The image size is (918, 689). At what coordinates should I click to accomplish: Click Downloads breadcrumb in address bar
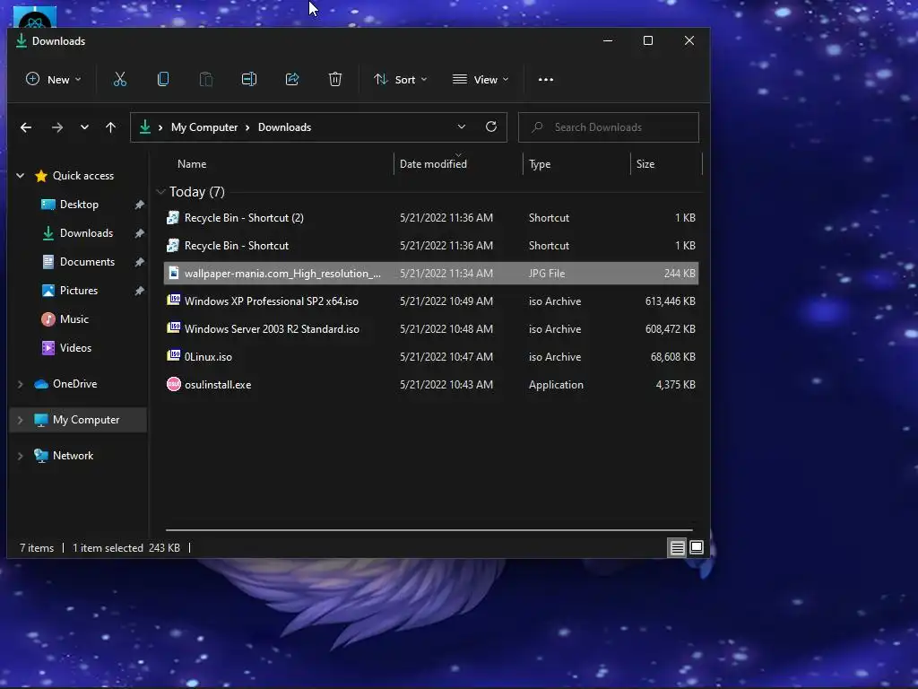pos(284,127)
